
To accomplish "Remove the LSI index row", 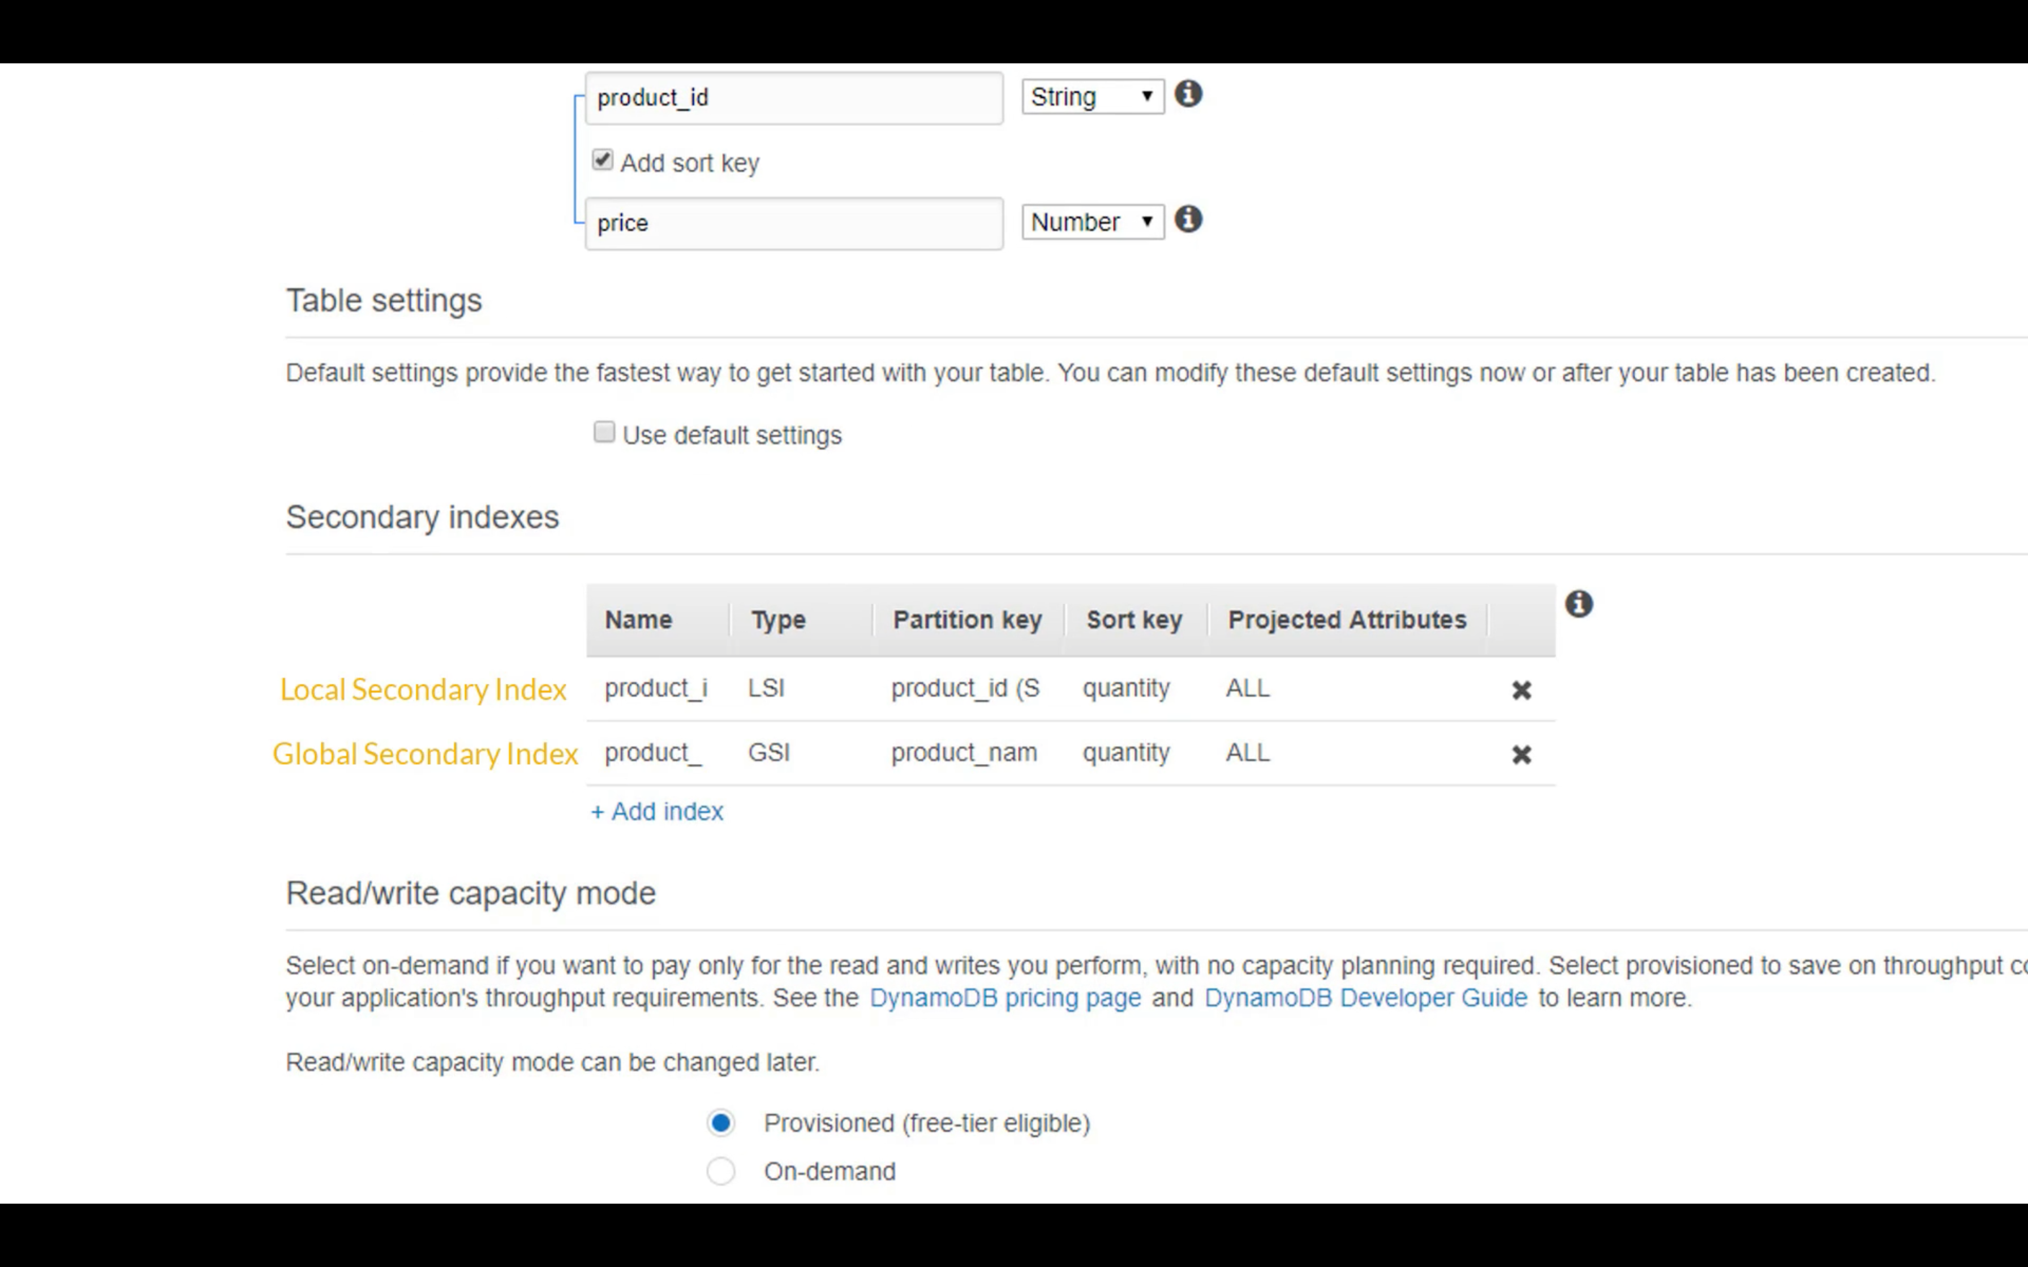I will coord(1521,689).
